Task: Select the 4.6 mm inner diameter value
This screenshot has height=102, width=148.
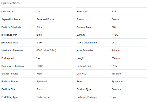Action: pos(116,50)
